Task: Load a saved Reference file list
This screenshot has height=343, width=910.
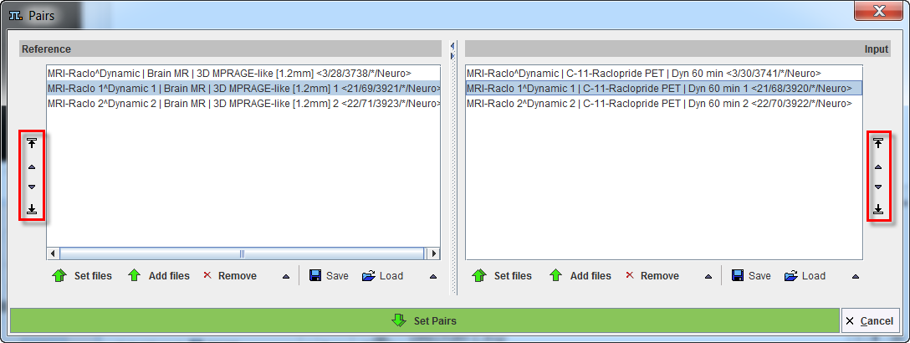Action: point(382,276)
